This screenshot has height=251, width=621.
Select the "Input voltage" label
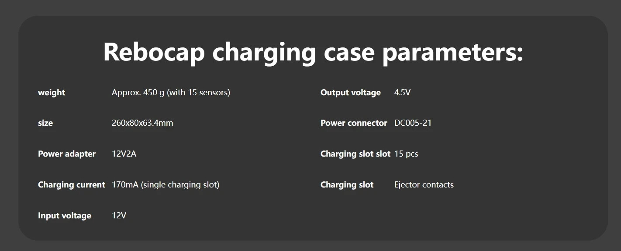(65, 216)
